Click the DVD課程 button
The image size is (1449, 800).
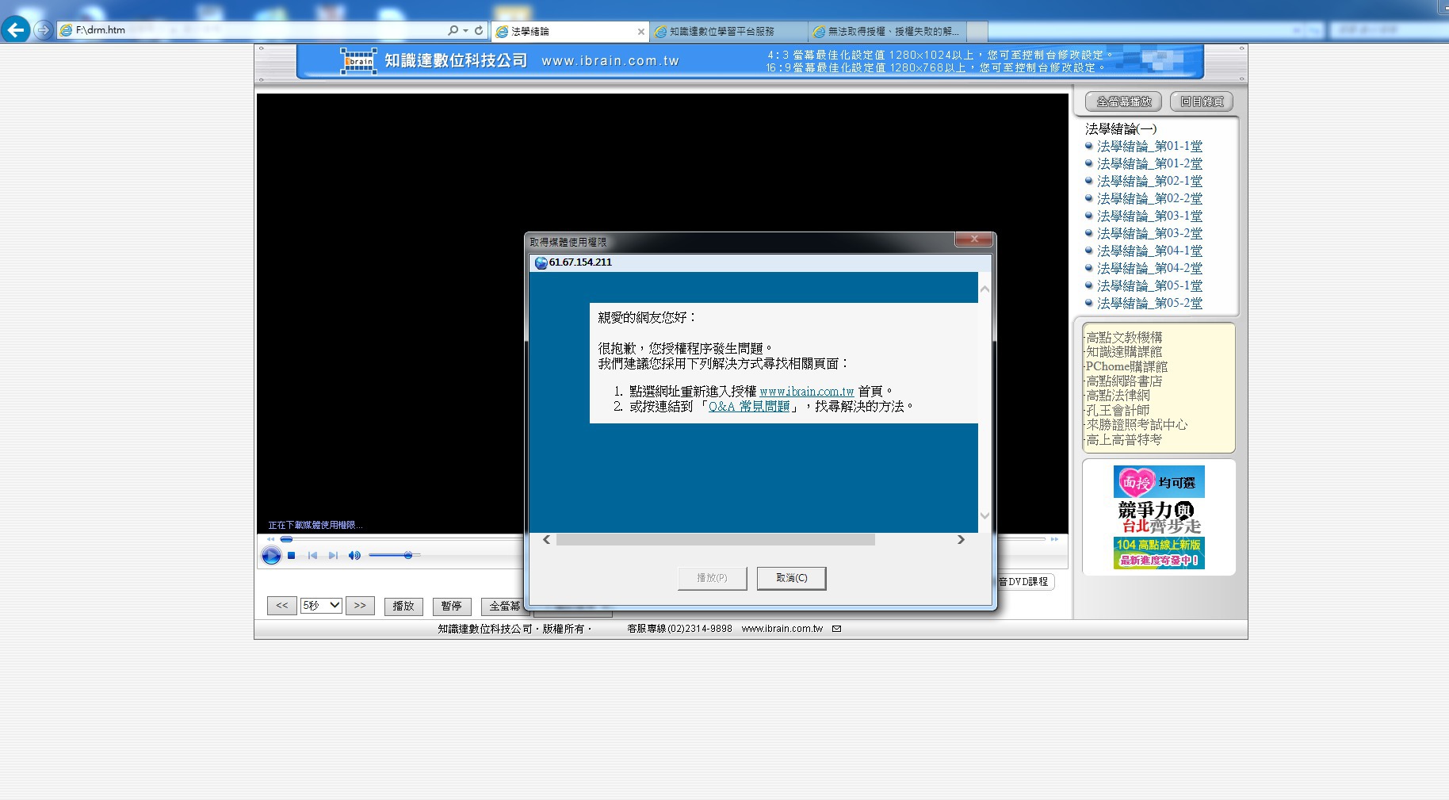coord(1024,582)
